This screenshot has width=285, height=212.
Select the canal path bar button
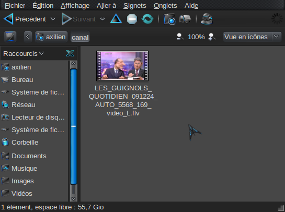coord(80,37)
